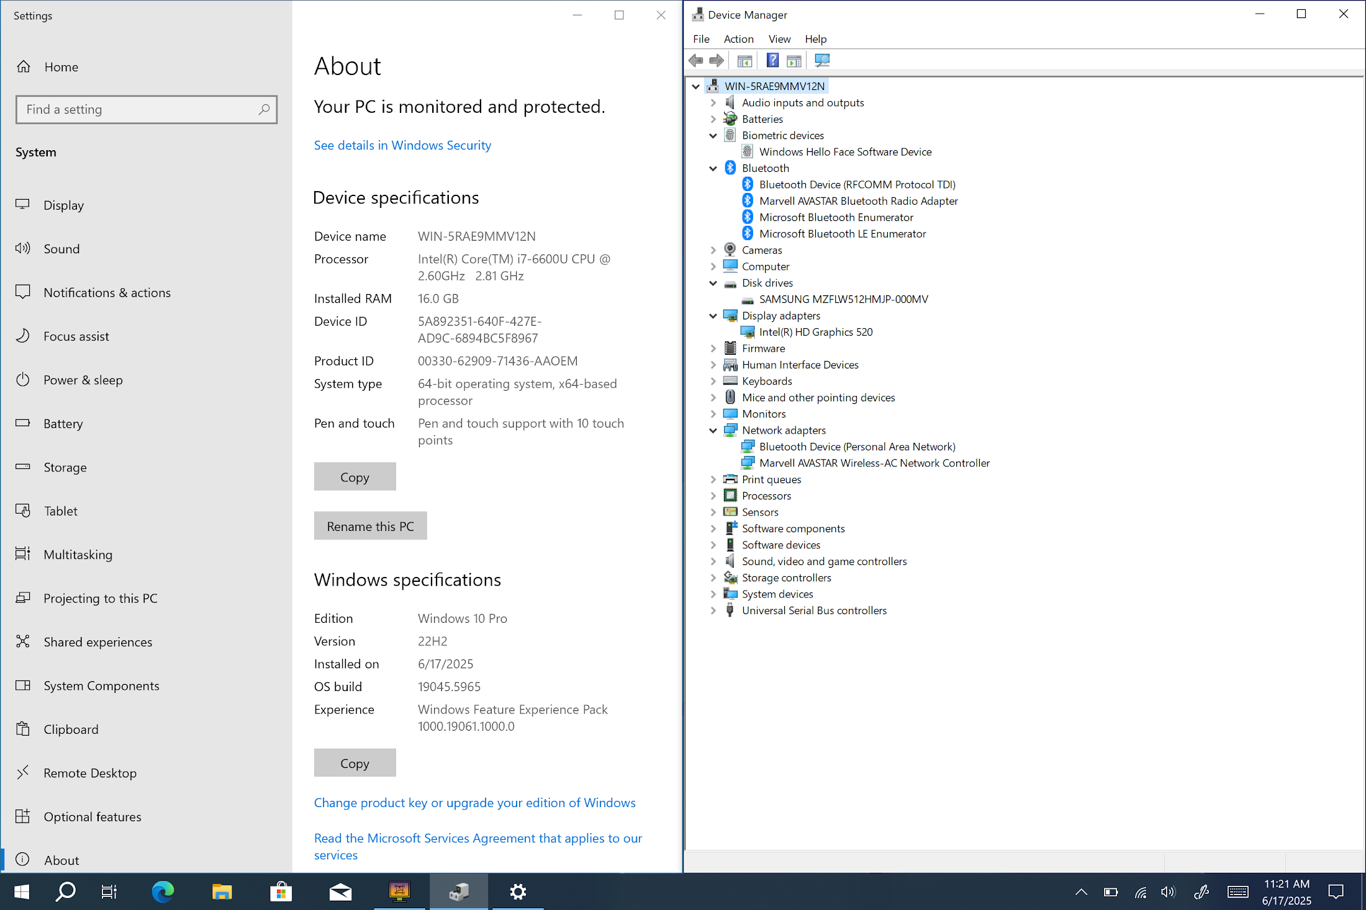Click the Device Manager taskbar icon

(459, 891)
